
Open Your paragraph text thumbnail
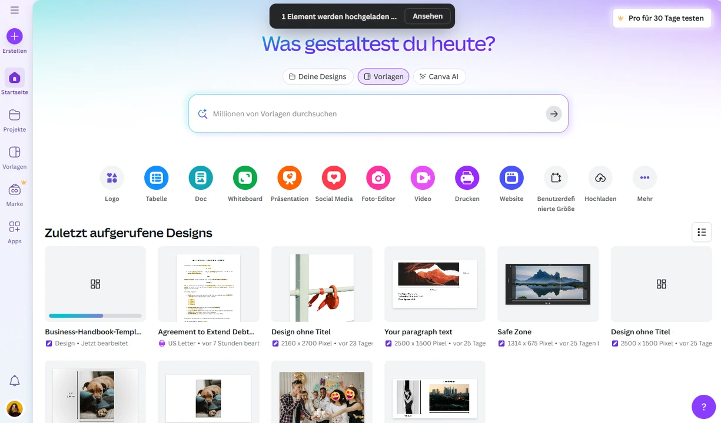435,284
